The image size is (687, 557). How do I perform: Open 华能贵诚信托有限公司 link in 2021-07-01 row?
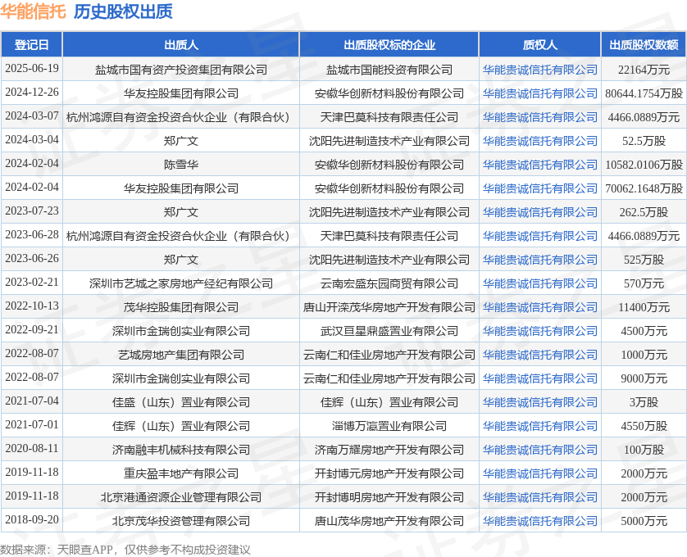539,426
